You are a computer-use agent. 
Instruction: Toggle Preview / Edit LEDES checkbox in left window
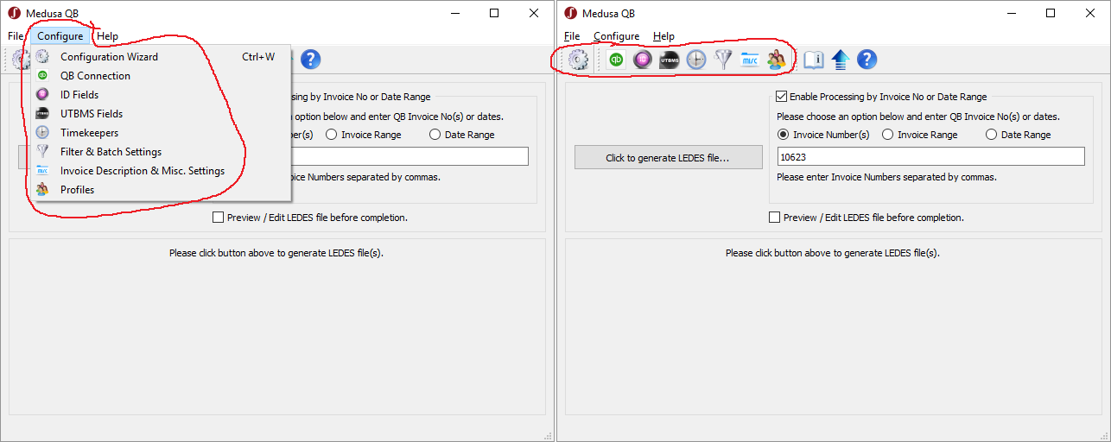click(219, 218)
